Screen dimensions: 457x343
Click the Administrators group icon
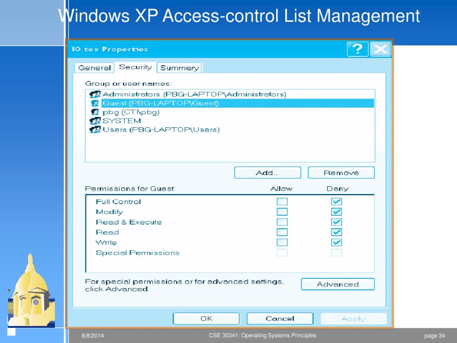95,94
